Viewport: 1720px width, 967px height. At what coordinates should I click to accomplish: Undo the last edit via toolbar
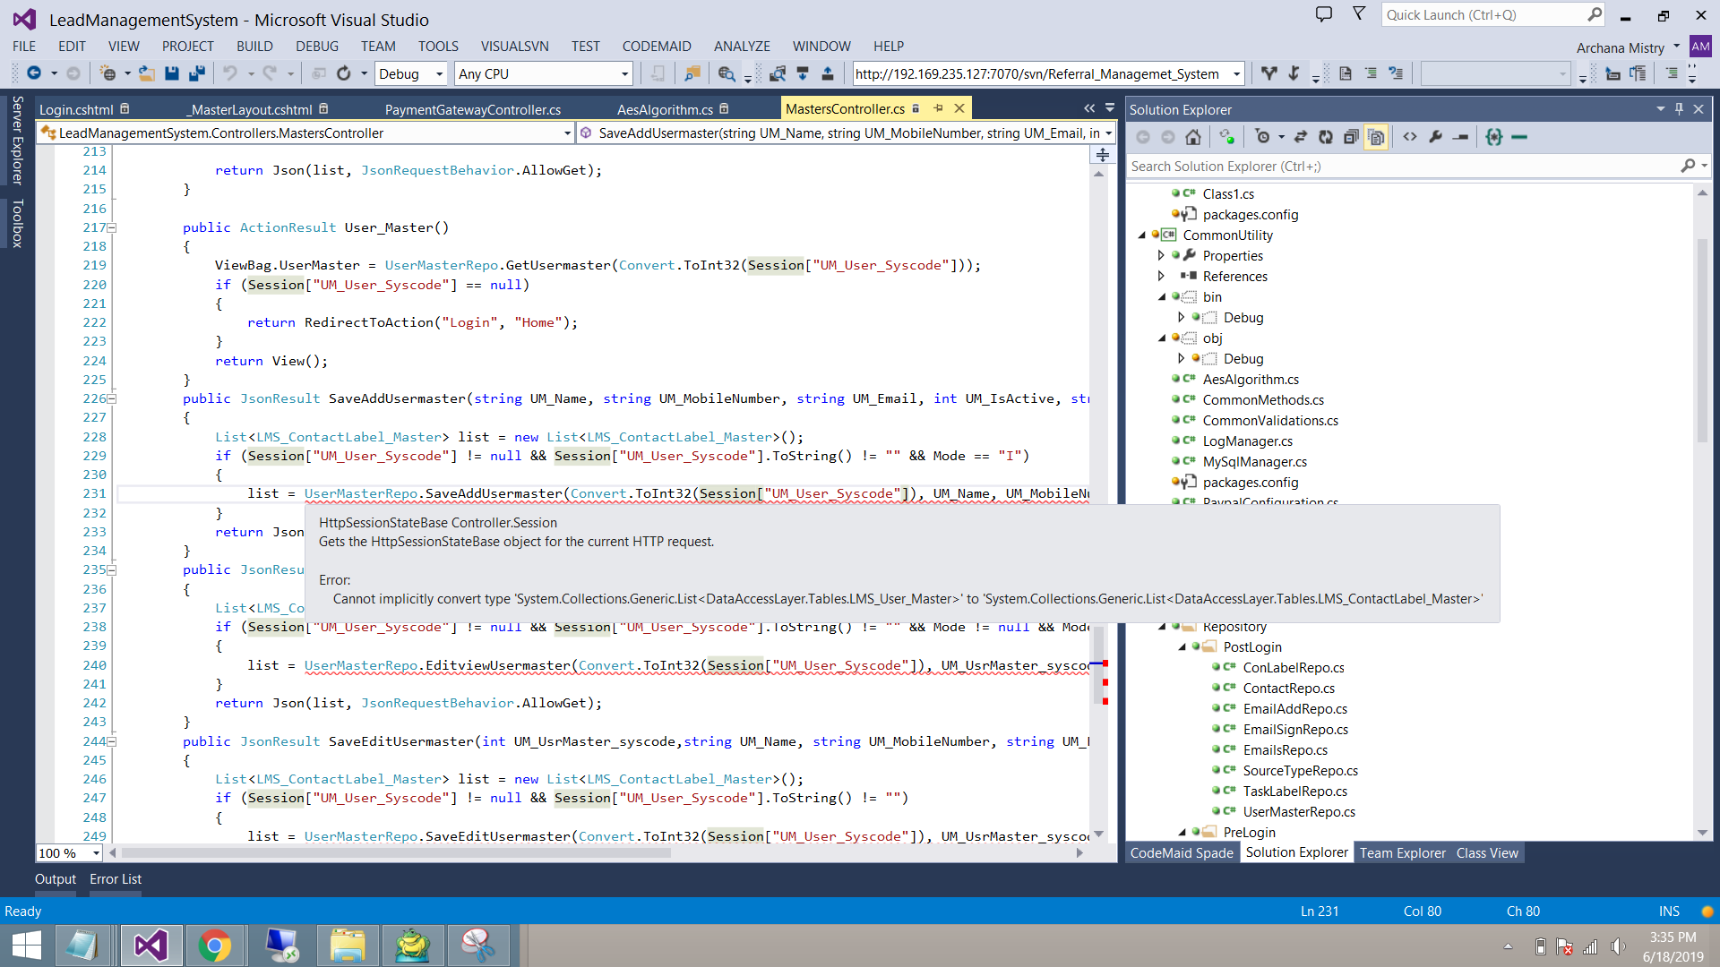coord(230,73)
